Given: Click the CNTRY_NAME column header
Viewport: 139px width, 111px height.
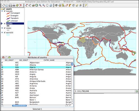Looking at the screenshot, I should [x=49, y=60].
